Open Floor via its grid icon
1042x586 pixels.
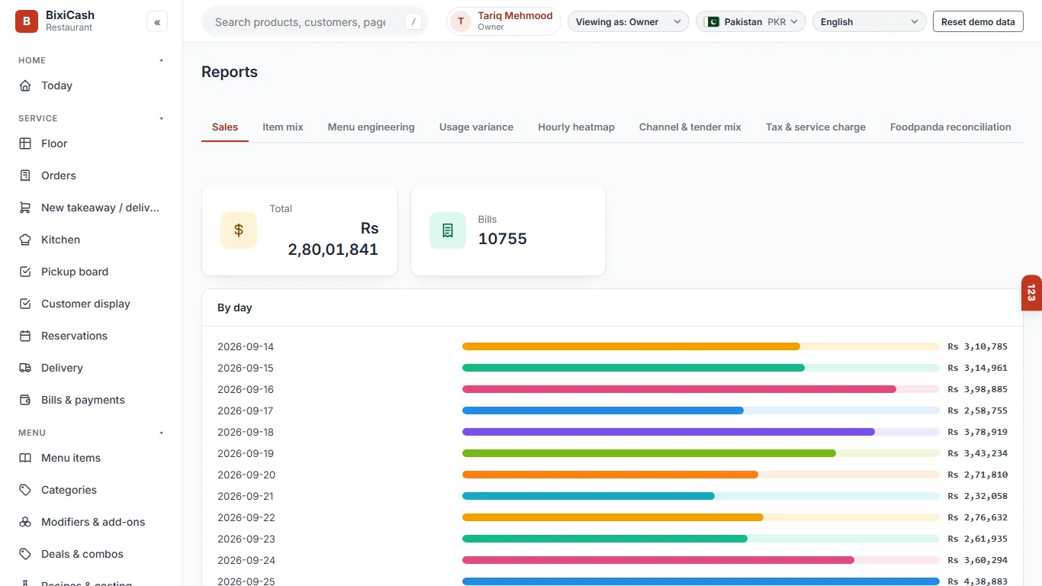click(x=25, y=143)
